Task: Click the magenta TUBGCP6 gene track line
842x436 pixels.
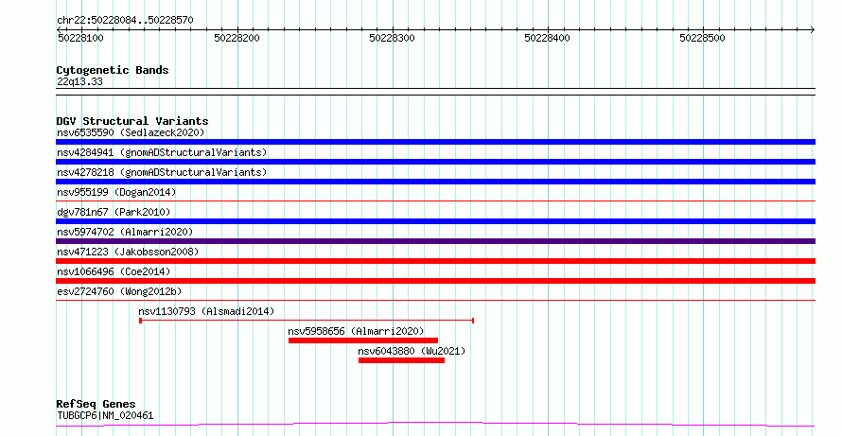Action: coord(435,425)
